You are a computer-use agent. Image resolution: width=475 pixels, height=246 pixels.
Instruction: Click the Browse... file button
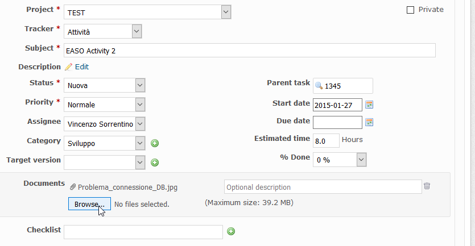pyautogui.click(x=89, y=204)
